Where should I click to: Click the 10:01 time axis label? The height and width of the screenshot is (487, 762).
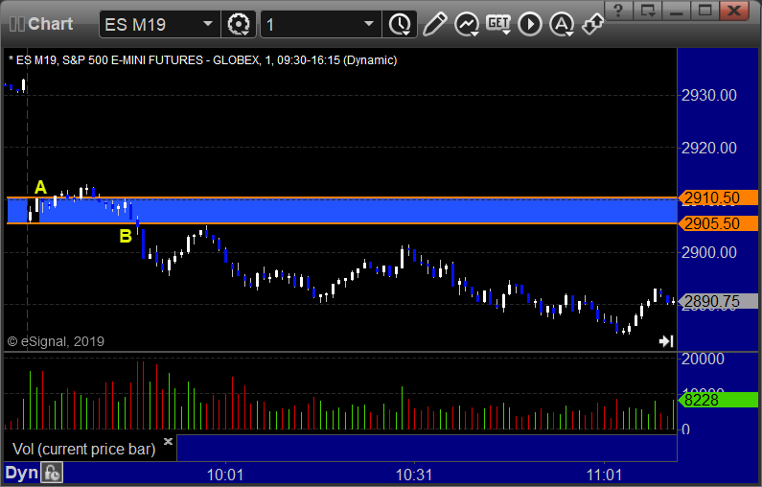tap(225, 475)
